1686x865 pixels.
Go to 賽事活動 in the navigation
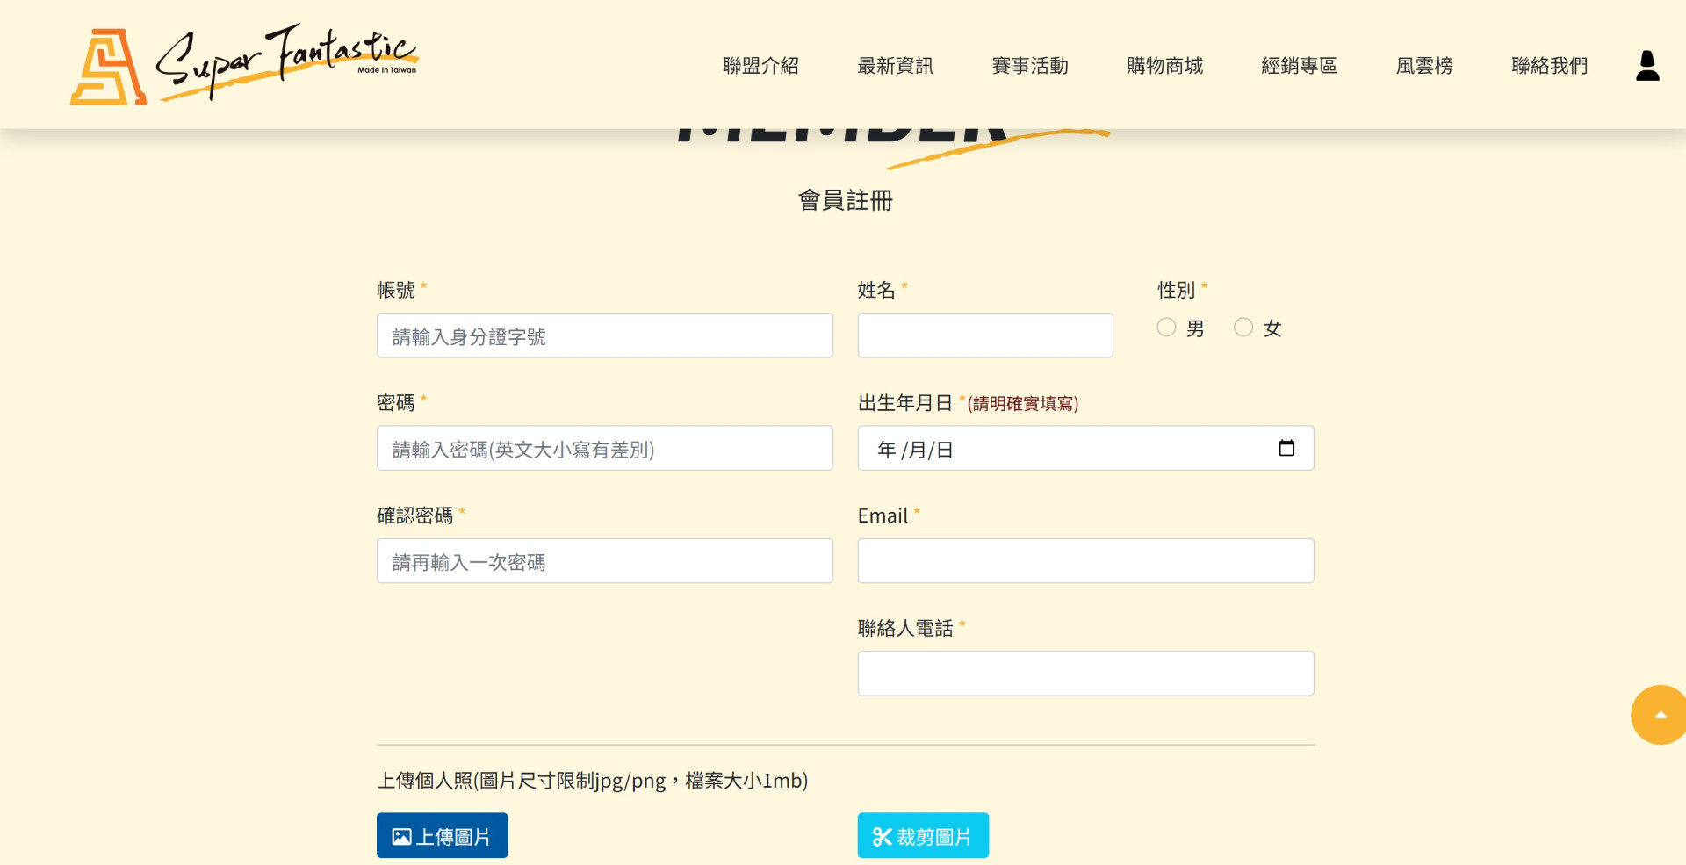(x=1030, y=66)
